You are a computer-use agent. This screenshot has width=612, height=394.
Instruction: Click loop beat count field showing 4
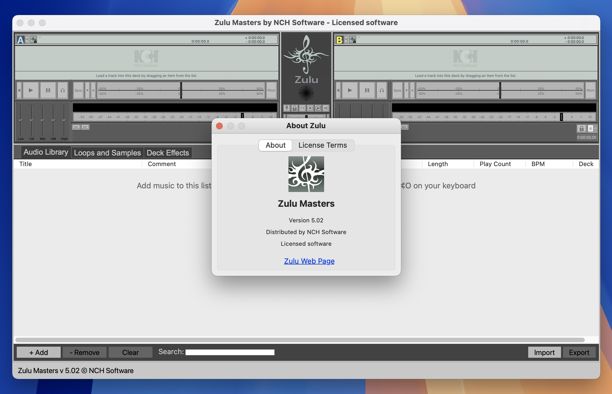(590, 128)
